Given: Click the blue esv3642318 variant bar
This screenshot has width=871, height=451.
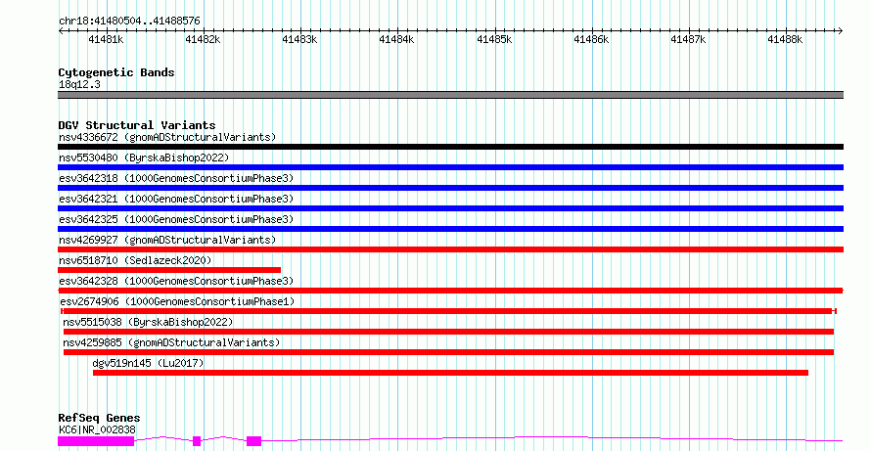Looking at the screenshot, I should point(450,188).
